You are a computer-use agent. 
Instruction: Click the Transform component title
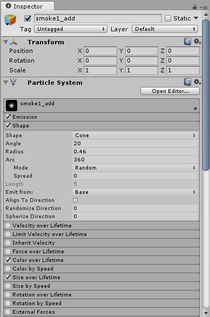(x=46, y=42)
